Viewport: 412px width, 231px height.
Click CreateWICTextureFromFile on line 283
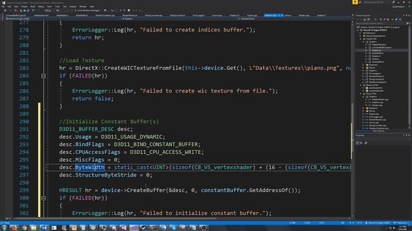(x=143, y=68)
